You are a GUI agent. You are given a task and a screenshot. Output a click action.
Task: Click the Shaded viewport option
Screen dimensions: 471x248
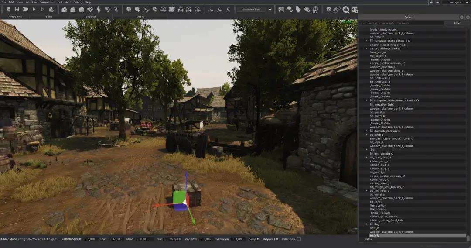point(91,17)
